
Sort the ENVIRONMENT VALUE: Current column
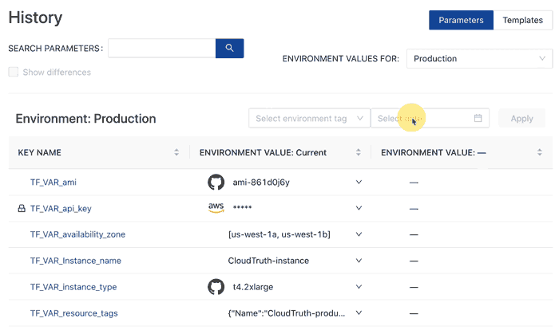pyautogui.click(x=359, y=152)
